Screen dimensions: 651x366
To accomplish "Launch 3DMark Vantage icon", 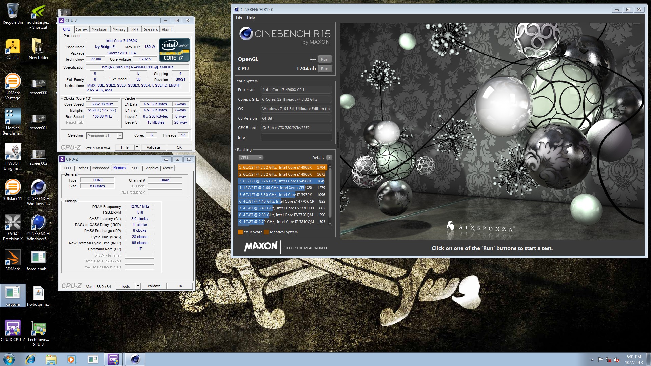I will 13,86.
